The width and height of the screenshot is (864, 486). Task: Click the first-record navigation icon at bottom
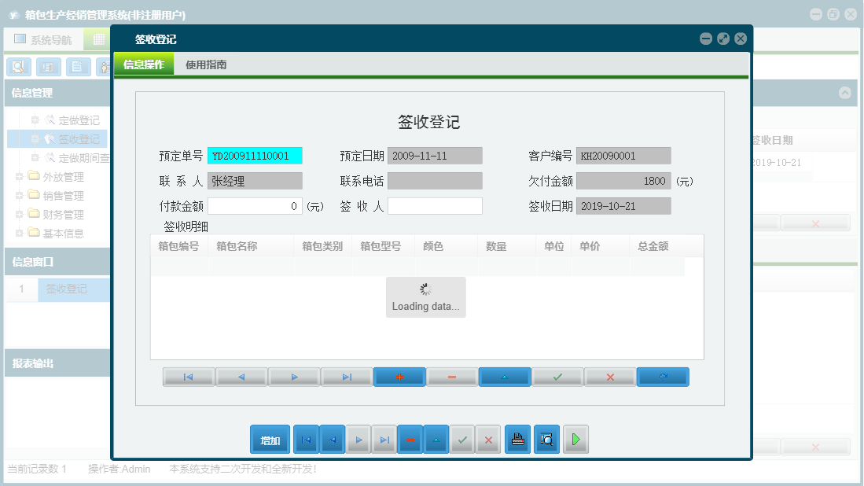click(306, 439)
